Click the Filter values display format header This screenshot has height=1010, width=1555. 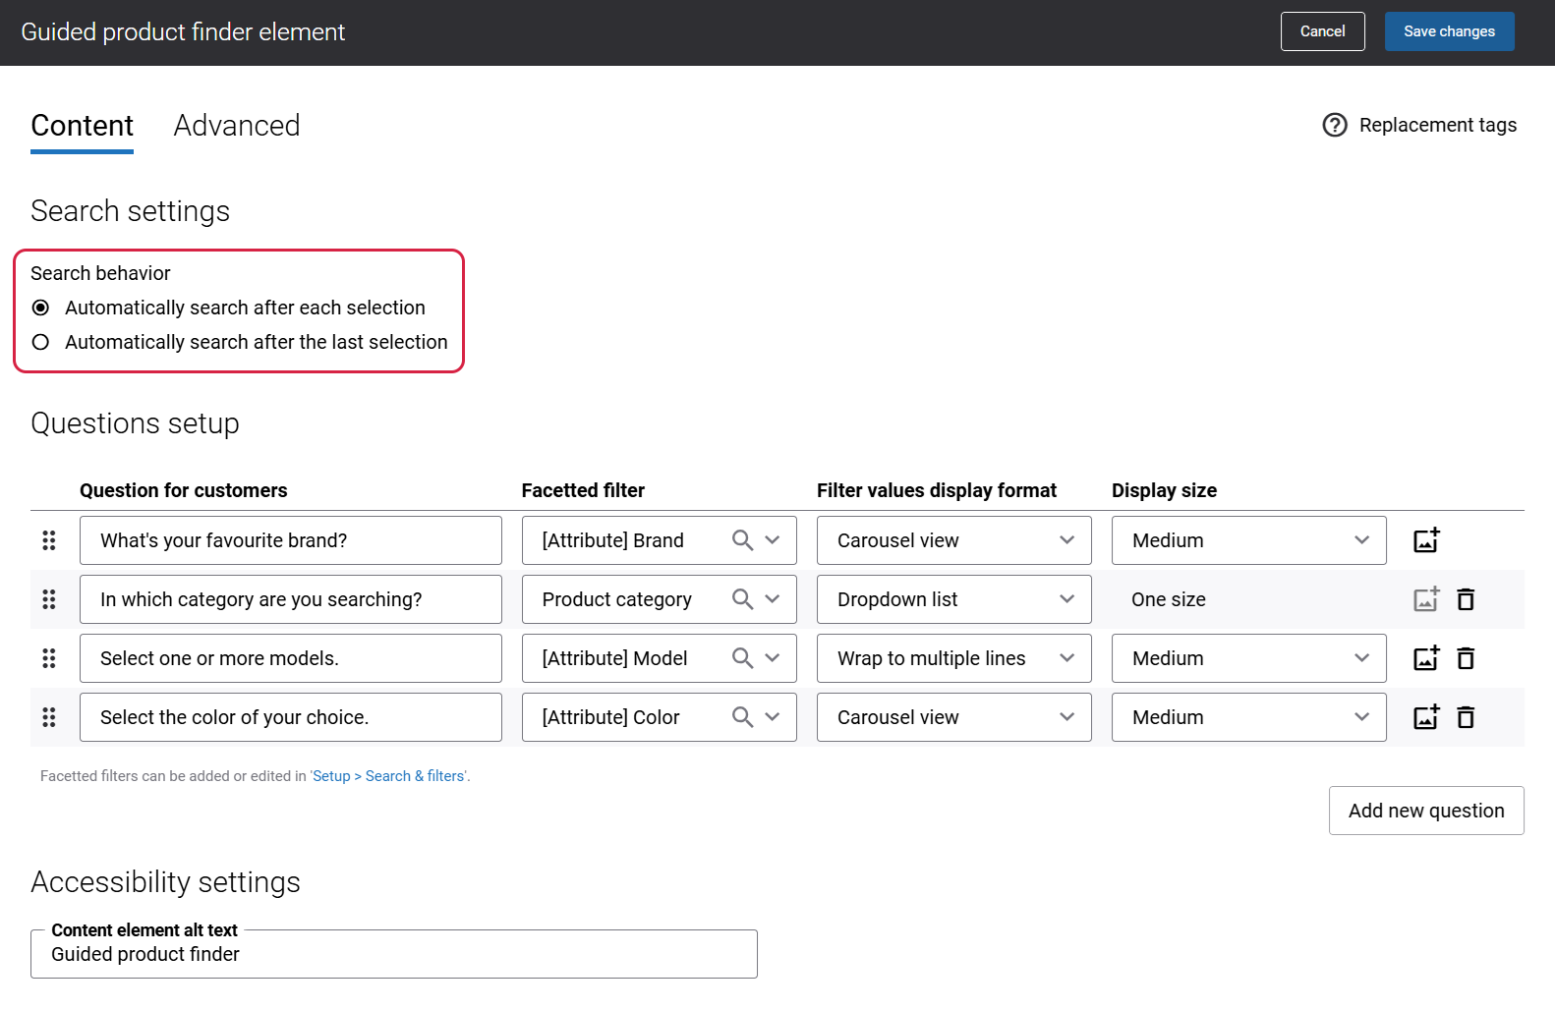(x=936, y=490)
